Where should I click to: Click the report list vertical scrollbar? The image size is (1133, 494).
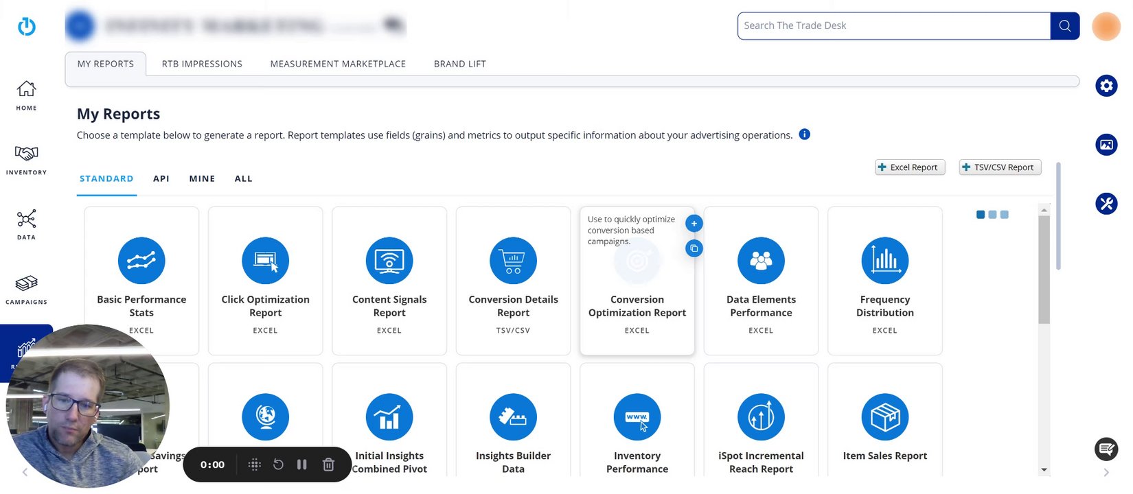click(x=1044, y=269)
